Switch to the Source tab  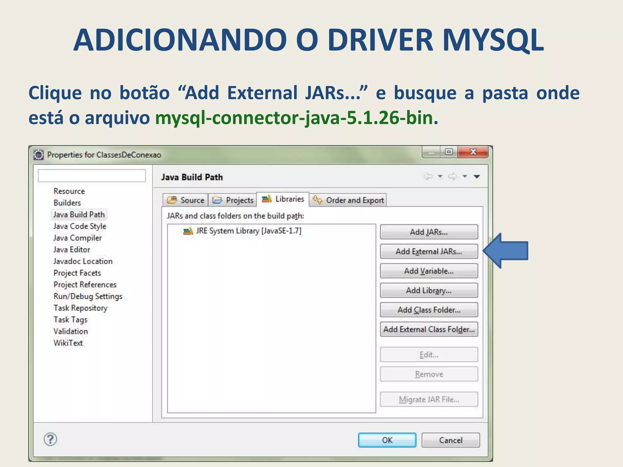185,200
